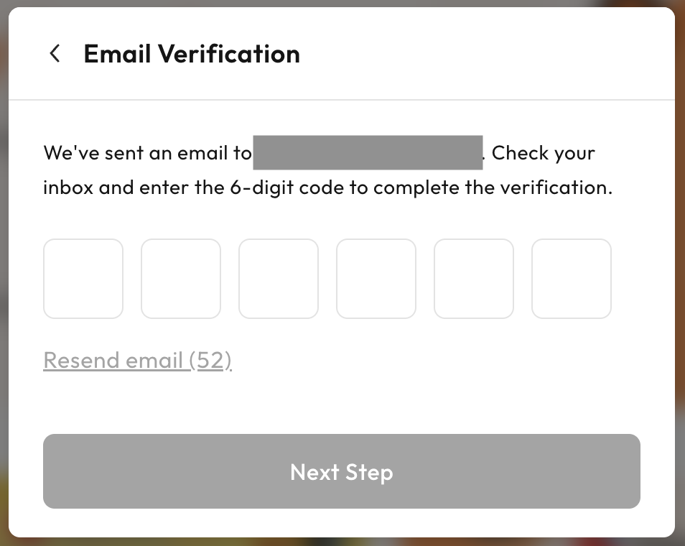
Task: Select the second digit code box
Action: pos(181,279)
